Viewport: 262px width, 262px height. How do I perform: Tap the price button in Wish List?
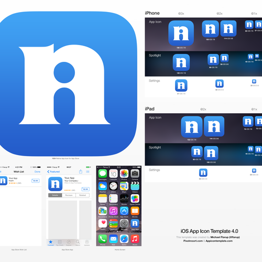[x=36, y=181]
